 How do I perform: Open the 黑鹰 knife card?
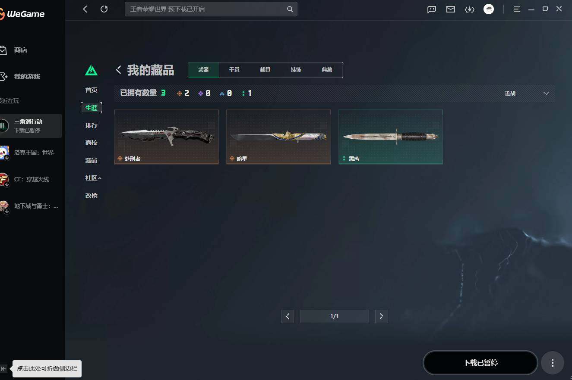pos(391,137)
